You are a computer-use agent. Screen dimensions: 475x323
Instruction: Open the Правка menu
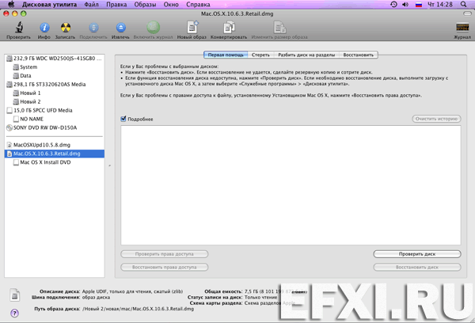(116, 4)
